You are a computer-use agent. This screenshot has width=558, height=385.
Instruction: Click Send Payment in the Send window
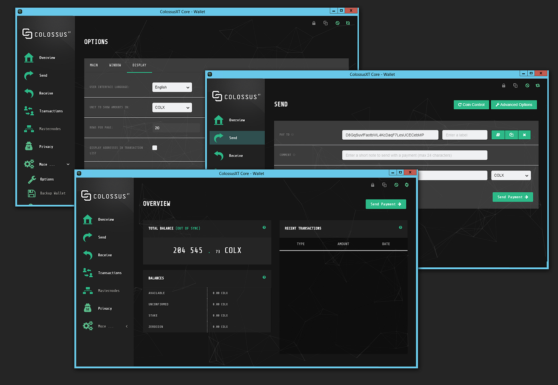pos(513,197)
